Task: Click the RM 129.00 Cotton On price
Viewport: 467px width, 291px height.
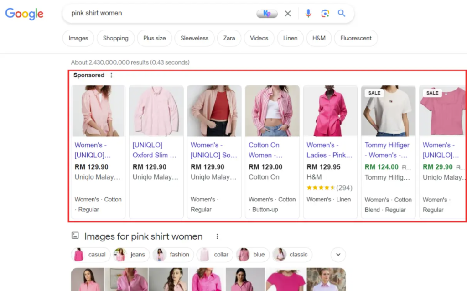Action: 265,167
